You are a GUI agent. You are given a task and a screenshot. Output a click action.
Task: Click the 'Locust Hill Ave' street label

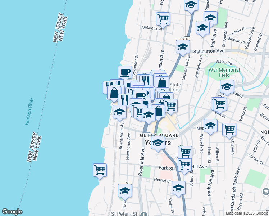tap(186, 67)
